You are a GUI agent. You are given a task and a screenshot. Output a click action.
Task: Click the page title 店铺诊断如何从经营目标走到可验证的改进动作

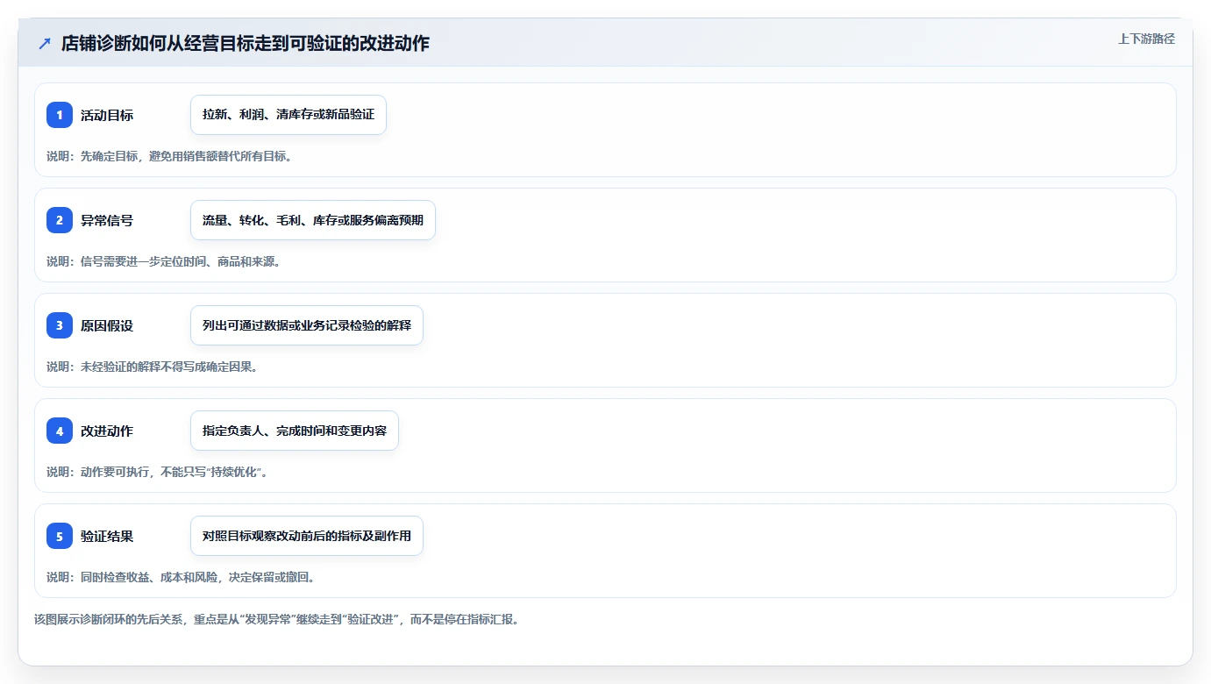coord(246,43)
